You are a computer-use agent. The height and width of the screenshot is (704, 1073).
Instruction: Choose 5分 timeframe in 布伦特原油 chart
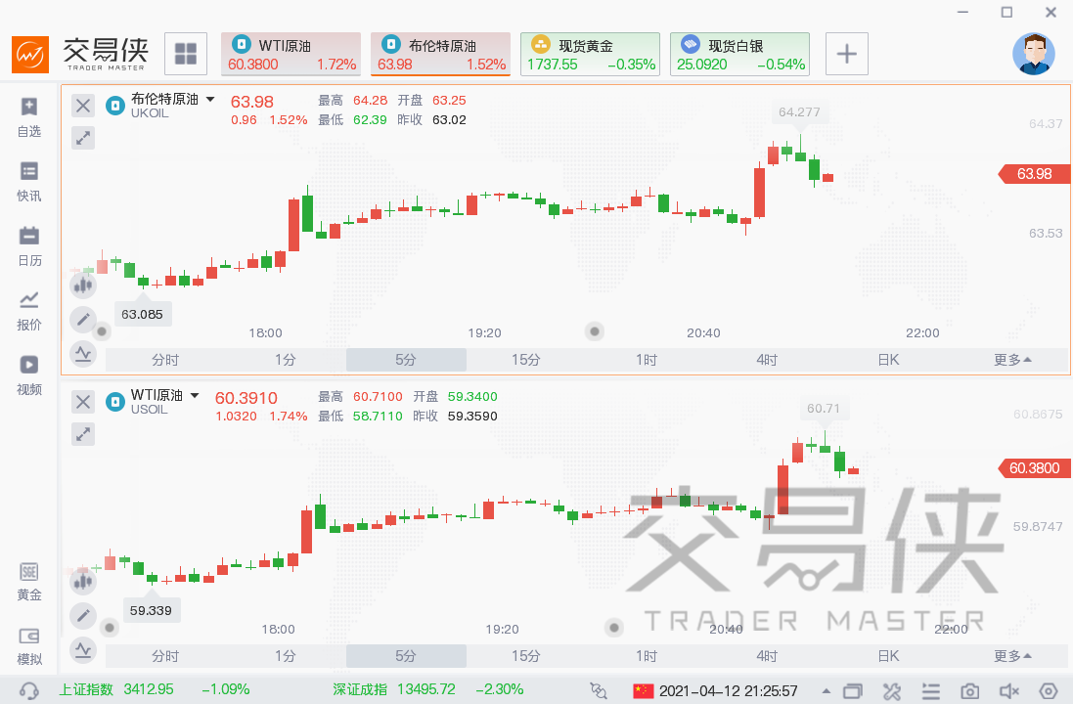pos(406,360)
